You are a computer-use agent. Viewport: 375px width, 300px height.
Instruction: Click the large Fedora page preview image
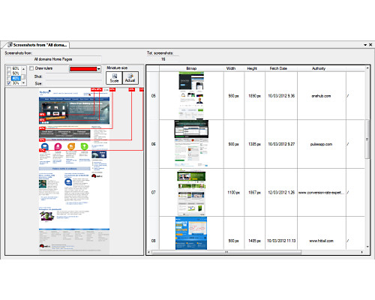(x=74, y=171)
